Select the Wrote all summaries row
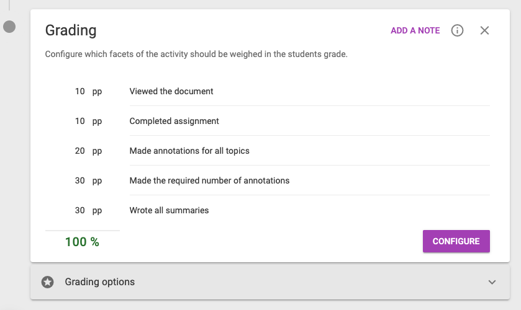Viewport: 521px width, 310px height. point(268,210)
